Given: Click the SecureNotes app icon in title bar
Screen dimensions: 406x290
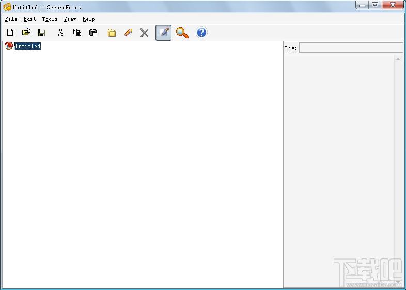Looking at the screenshot, I should (x=7, y=7).
